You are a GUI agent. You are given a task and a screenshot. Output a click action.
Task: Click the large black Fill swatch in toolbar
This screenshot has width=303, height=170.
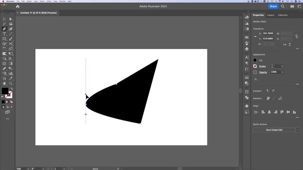point(5,91)
